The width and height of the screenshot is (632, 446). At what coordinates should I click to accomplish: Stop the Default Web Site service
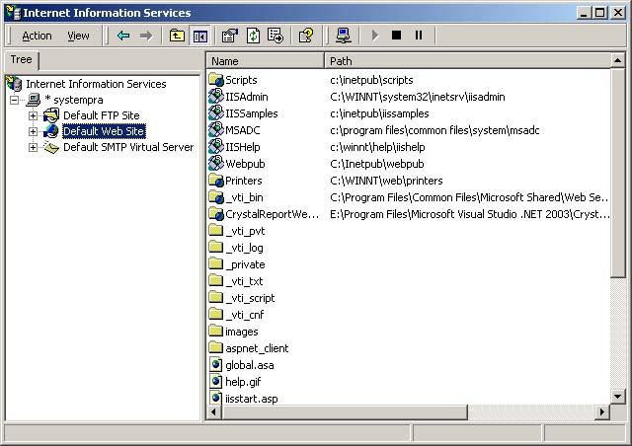coord(397,36)
